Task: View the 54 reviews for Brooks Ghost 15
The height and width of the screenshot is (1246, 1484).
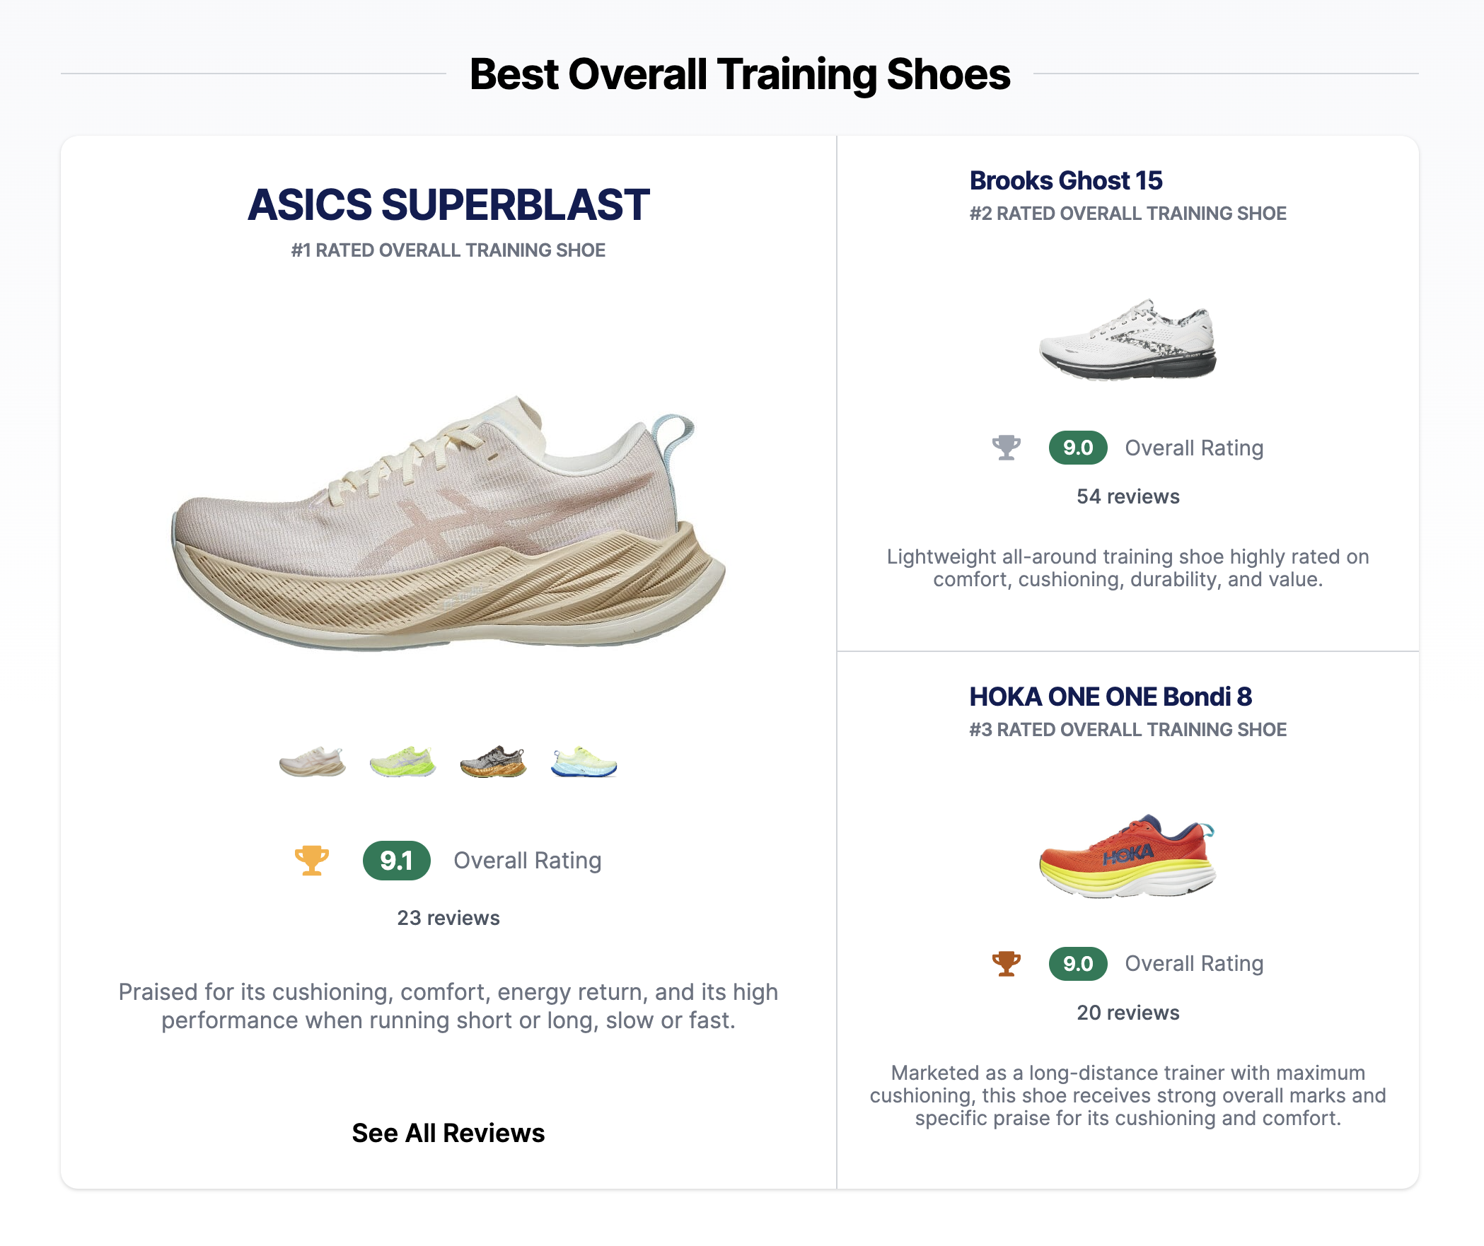Action: [1128, 496]
